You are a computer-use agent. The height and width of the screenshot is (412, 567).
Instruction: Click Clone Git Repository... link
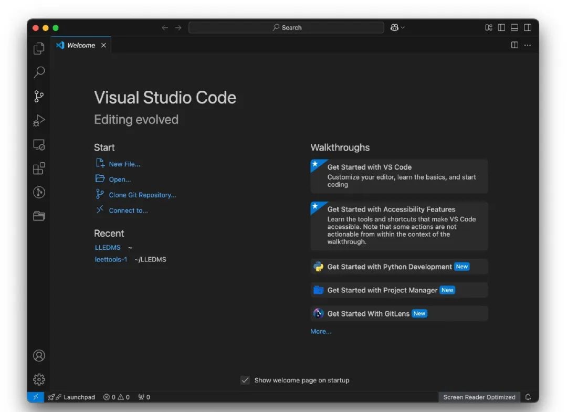(142, 195)
